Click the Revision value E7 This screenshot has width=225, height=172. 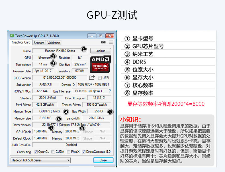(x=80, y=58)
